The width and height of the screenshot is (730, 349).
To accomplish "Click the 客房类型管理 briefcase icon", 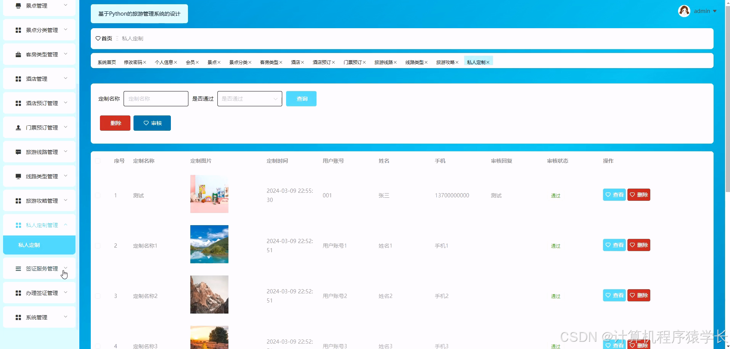I will (x=18, y=54).
